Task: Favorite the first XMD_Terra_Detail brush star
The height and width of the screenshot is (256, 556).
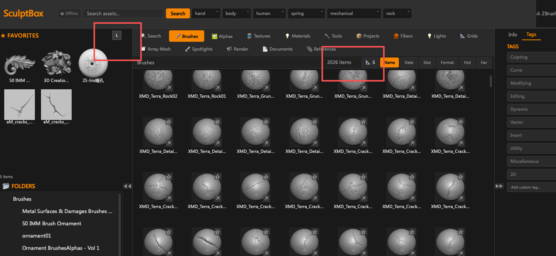Action: point(169,121)
